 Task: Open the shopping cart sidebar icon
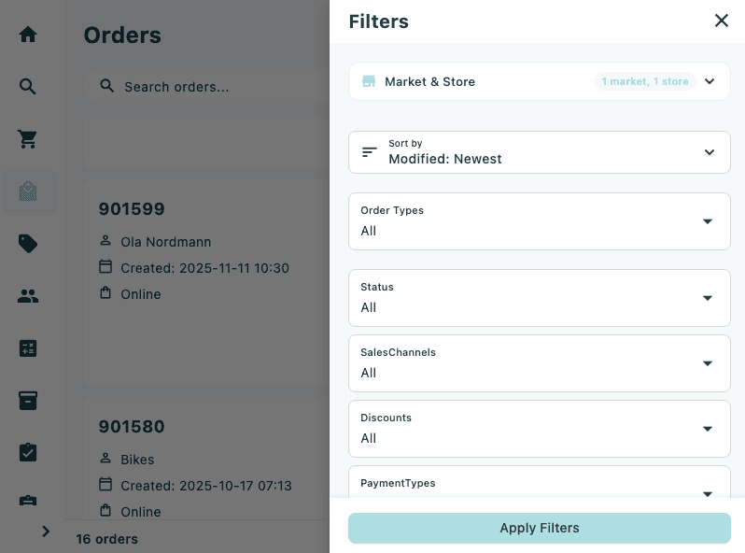[28, 139]
